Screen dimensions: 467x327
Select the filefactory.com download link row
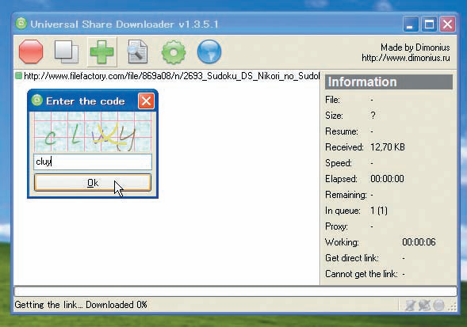[167, 76]
